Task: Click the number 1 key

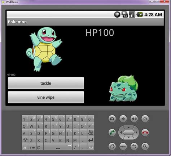Action: coord(25,119)
